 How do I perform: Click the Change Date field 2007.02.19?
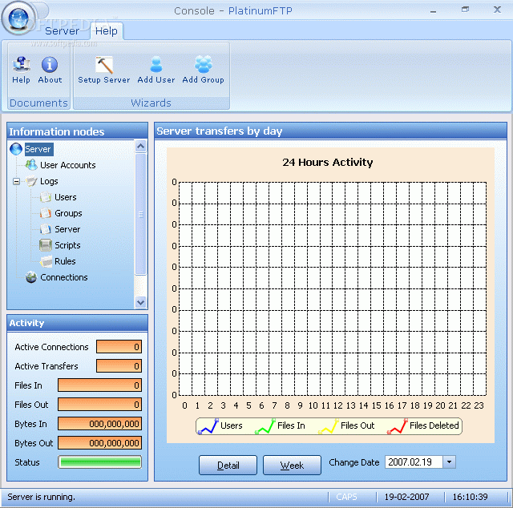[x=414, y=462]
